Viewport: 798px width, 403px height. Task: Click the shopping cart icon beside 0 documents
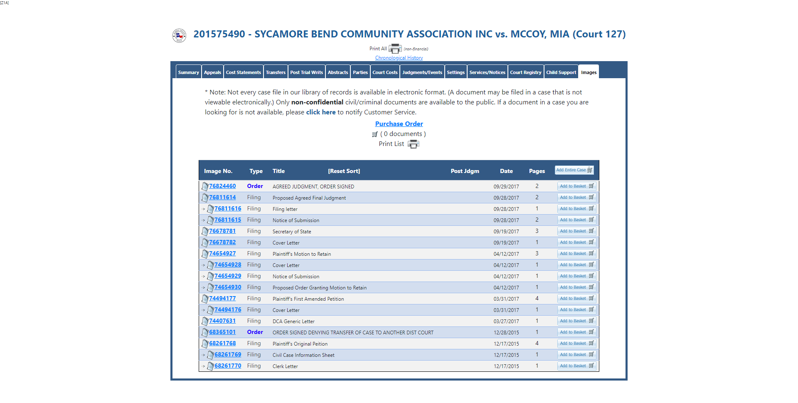(375, 134)
